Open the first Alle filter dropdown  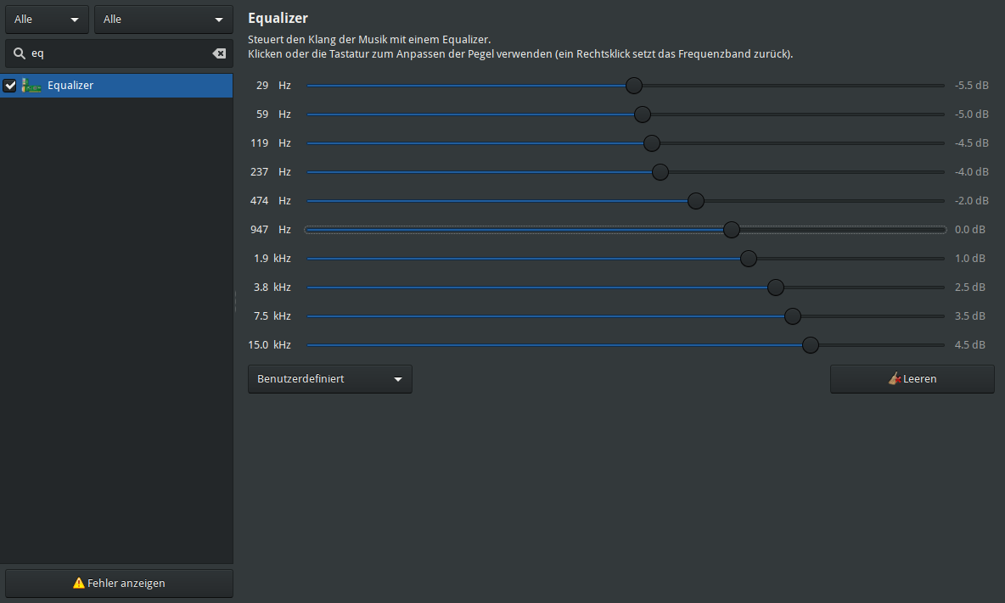tap(47, 20)
